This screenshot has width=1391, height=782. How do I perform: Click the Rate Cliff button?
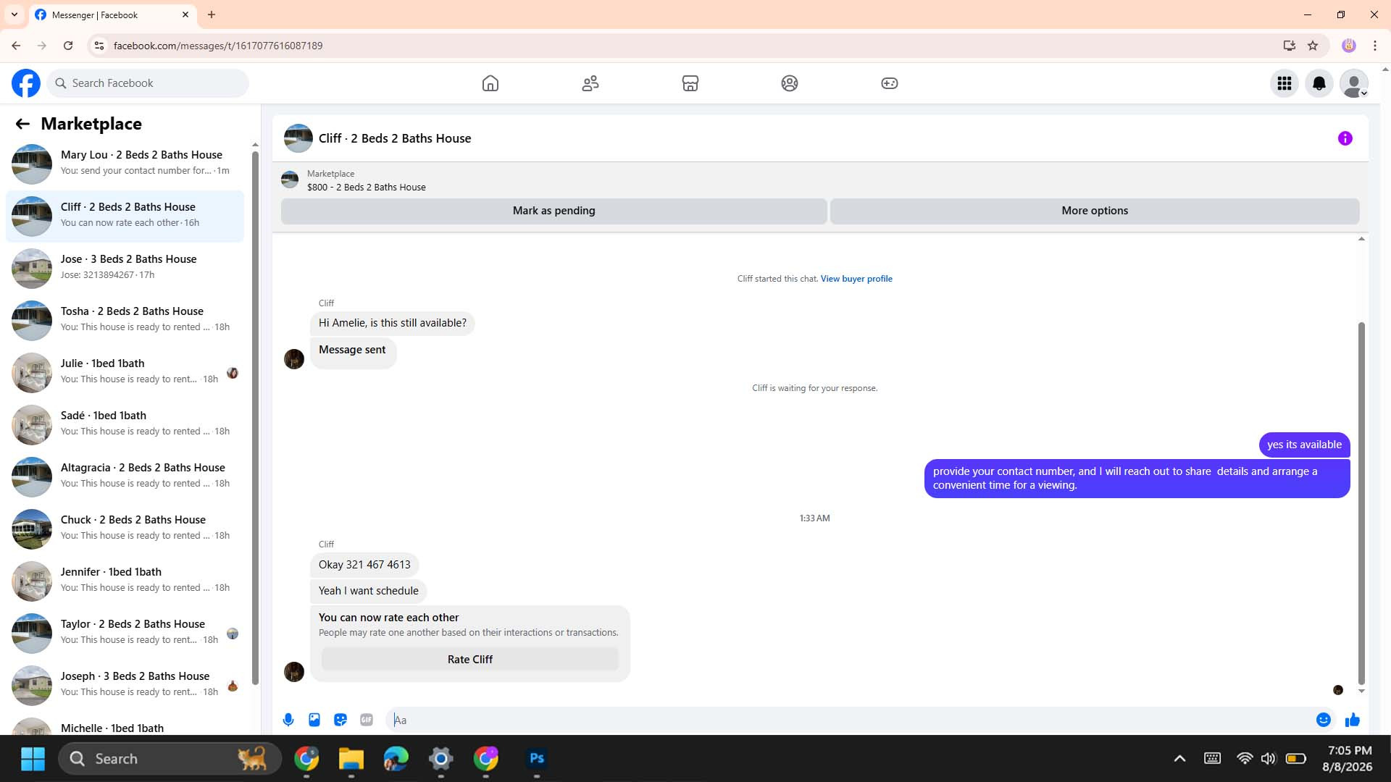click(470, 660)
